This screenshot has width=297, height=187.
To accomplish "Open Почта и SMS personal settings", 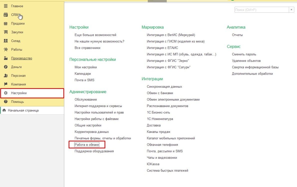I will click(84, 80).
